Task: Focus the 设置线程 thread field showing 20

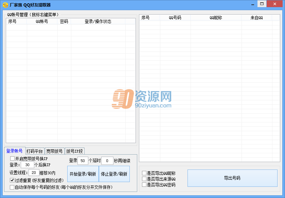Action: pos(34,173)
